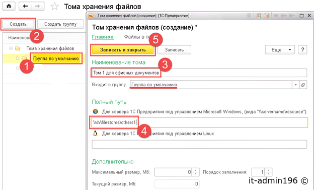
Task: Add page to favorites with star
Action: (54, 7)
